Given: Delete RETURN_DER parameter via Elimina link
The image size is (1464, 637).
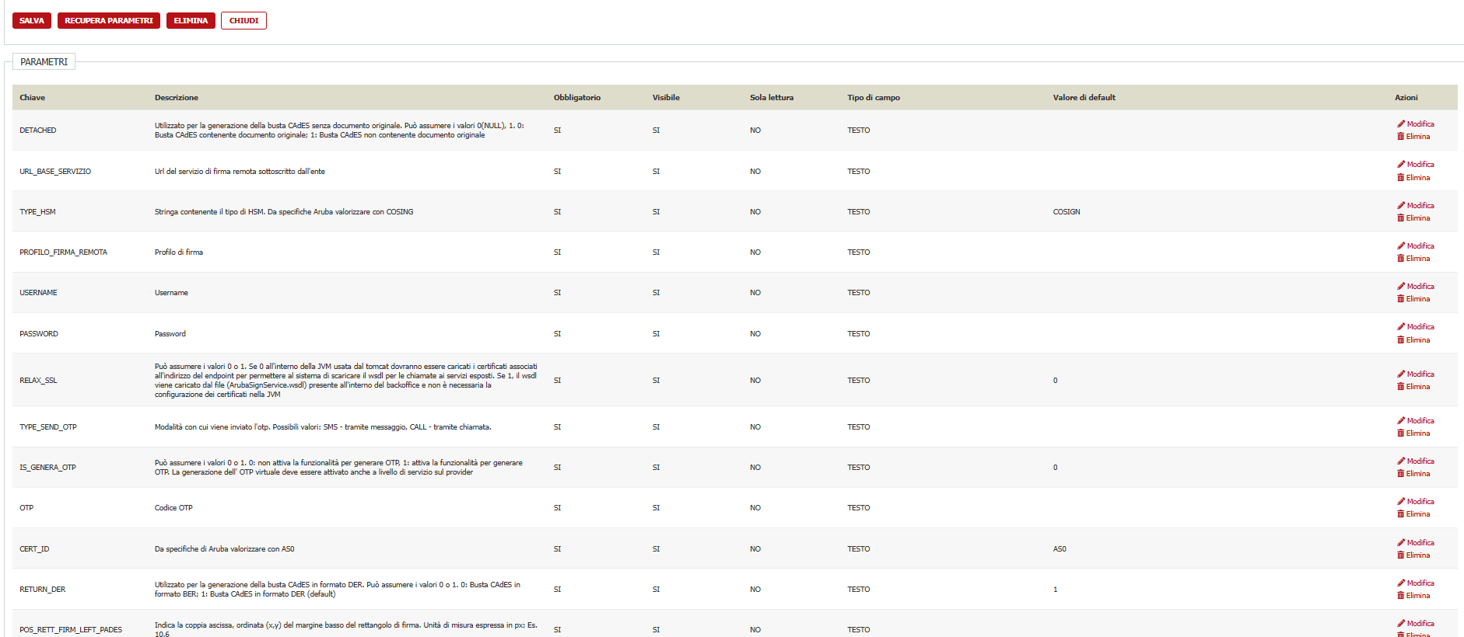Looking at the screenshot, I should coord(1417,596).
